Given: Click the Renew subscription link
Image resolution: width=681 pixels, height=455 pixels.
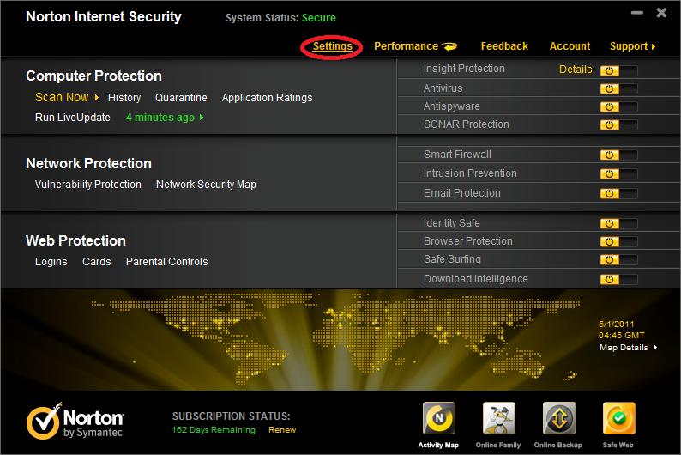Looking at the screenshot, I should (x=282, y=430).
